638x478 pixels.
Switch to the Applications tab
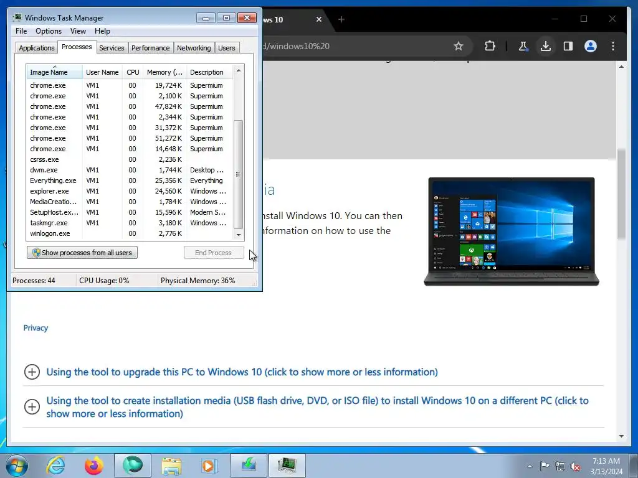coord(37,47)
